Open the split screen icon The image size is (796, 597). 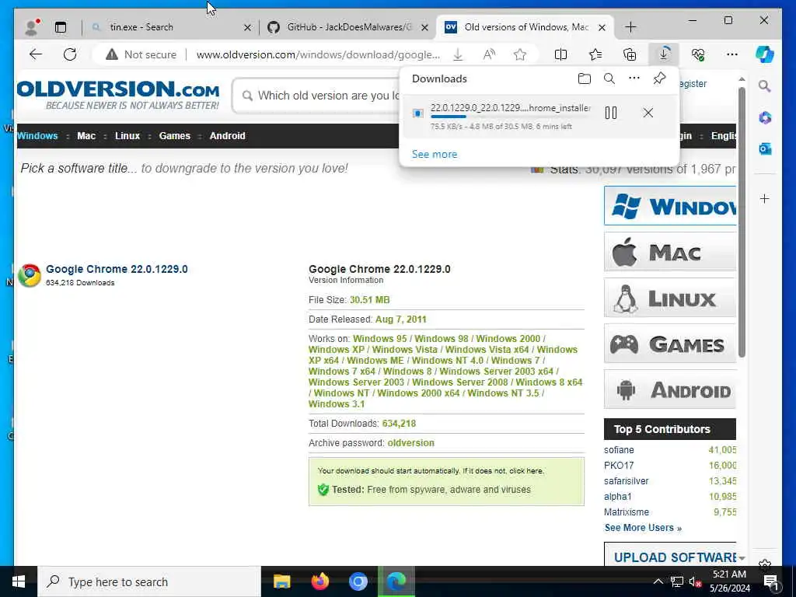click(561, 54)
